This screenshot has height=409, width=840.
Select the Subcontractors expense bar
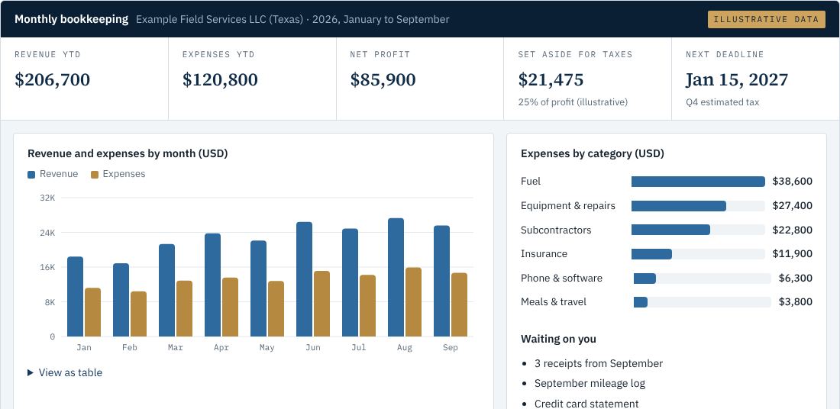pyautogui.click(x=670, y=230)
